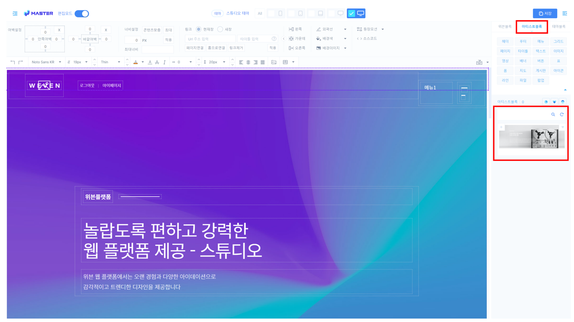Apply strikethrough text formatting
This screenshot has width=574, height=322.
pos(157,62)
